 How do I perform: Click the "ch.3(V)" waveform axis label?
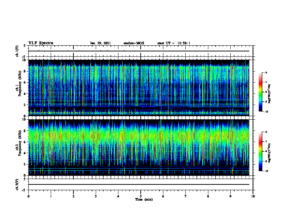[x=17, y=184]
